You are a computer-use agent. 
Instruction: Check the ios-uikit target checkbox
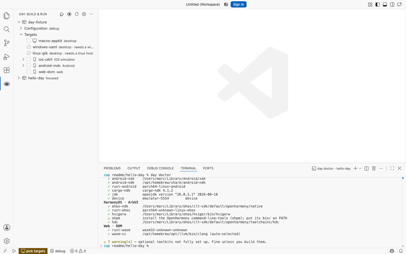29,59
